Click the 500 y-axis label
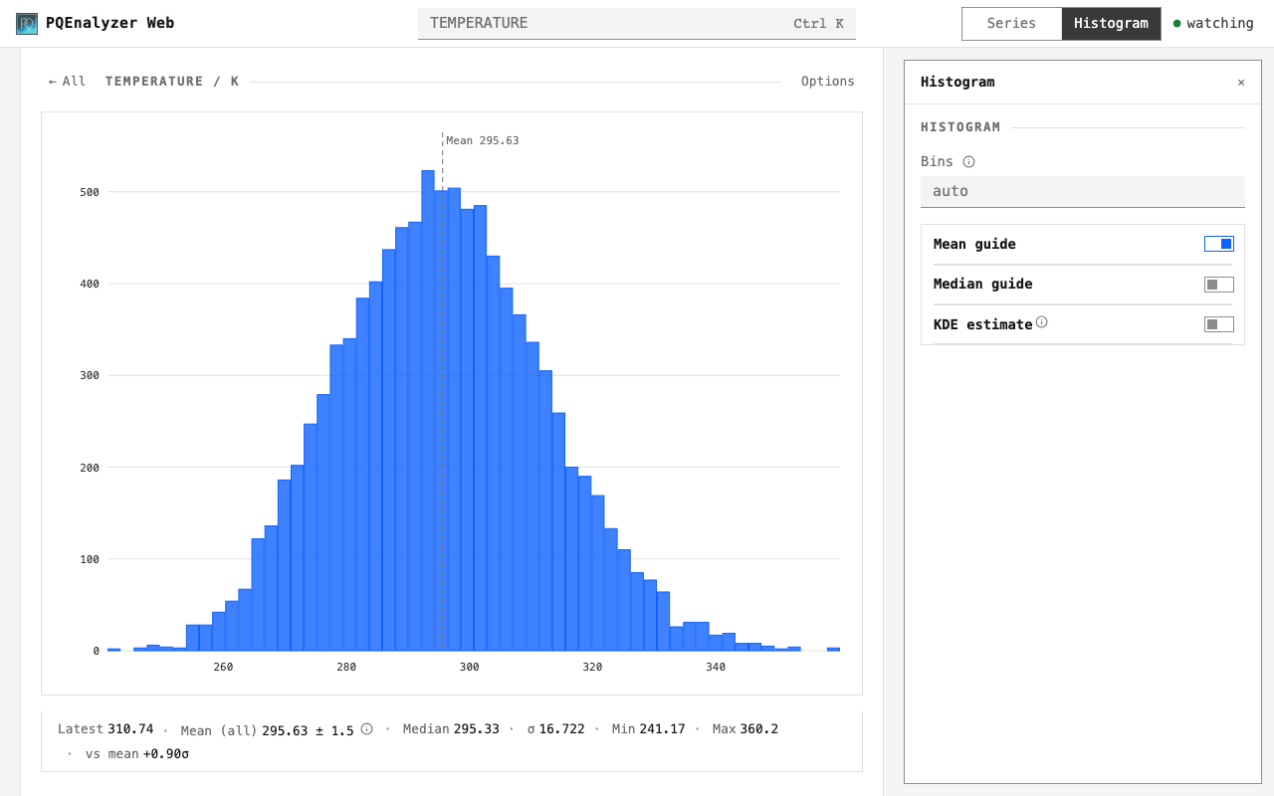 coord(90,192)
